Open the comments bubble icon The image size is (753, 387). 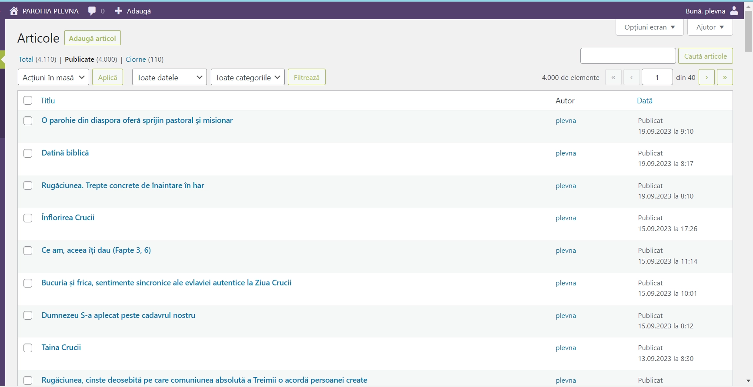pyautogui.click(x=92, y=11)
